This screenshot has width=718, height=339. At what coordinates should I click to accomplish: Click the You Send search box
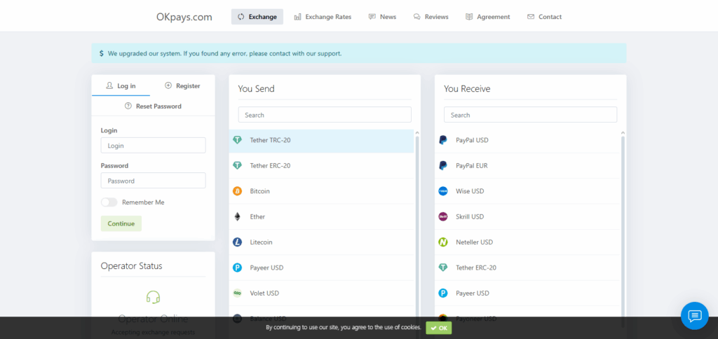tap(325, 115)
